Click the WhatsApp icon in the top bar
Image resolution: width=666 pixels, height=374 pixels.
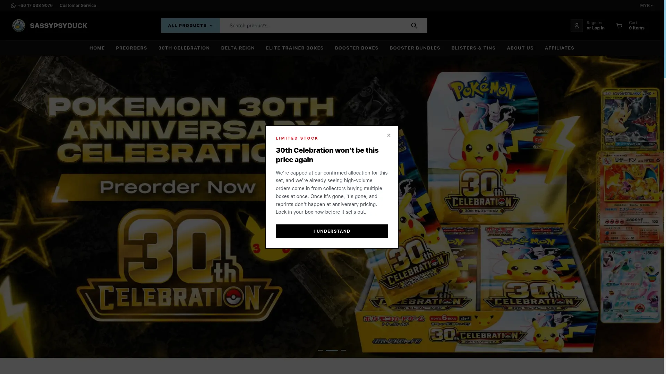(x=13, y=6)
